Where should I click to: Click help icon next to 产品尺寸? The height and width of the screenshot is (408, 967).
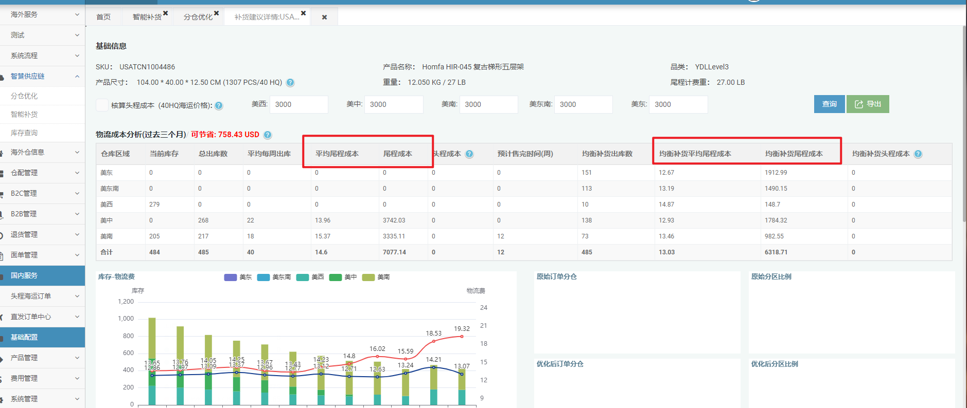290,83
